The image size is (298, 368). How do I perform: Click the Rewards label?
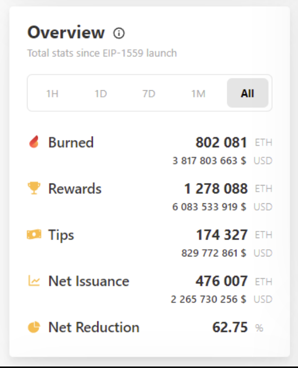pos(75,189)
